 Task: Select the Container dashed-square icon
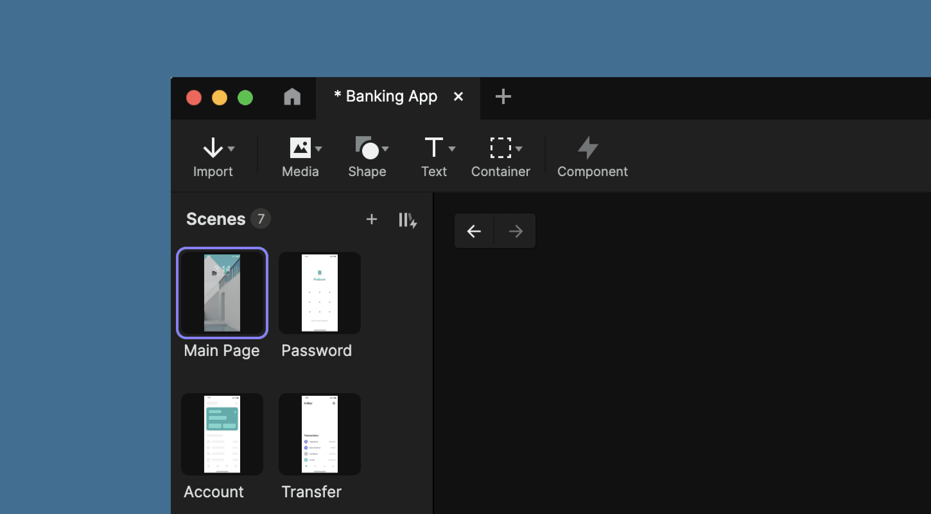500,148
